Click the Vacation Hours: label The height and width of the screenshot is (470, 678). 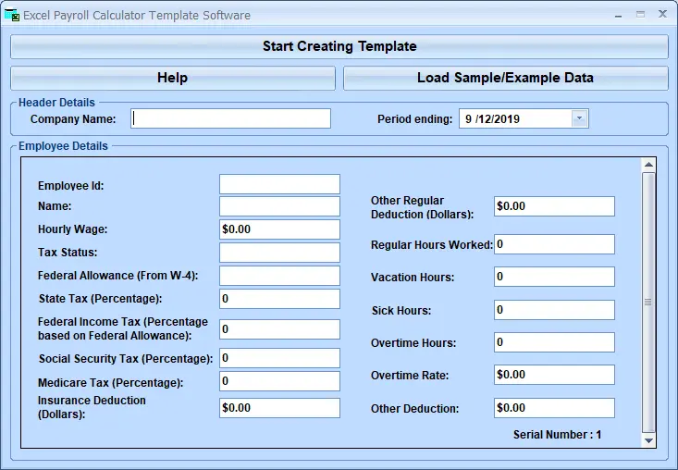413,278
